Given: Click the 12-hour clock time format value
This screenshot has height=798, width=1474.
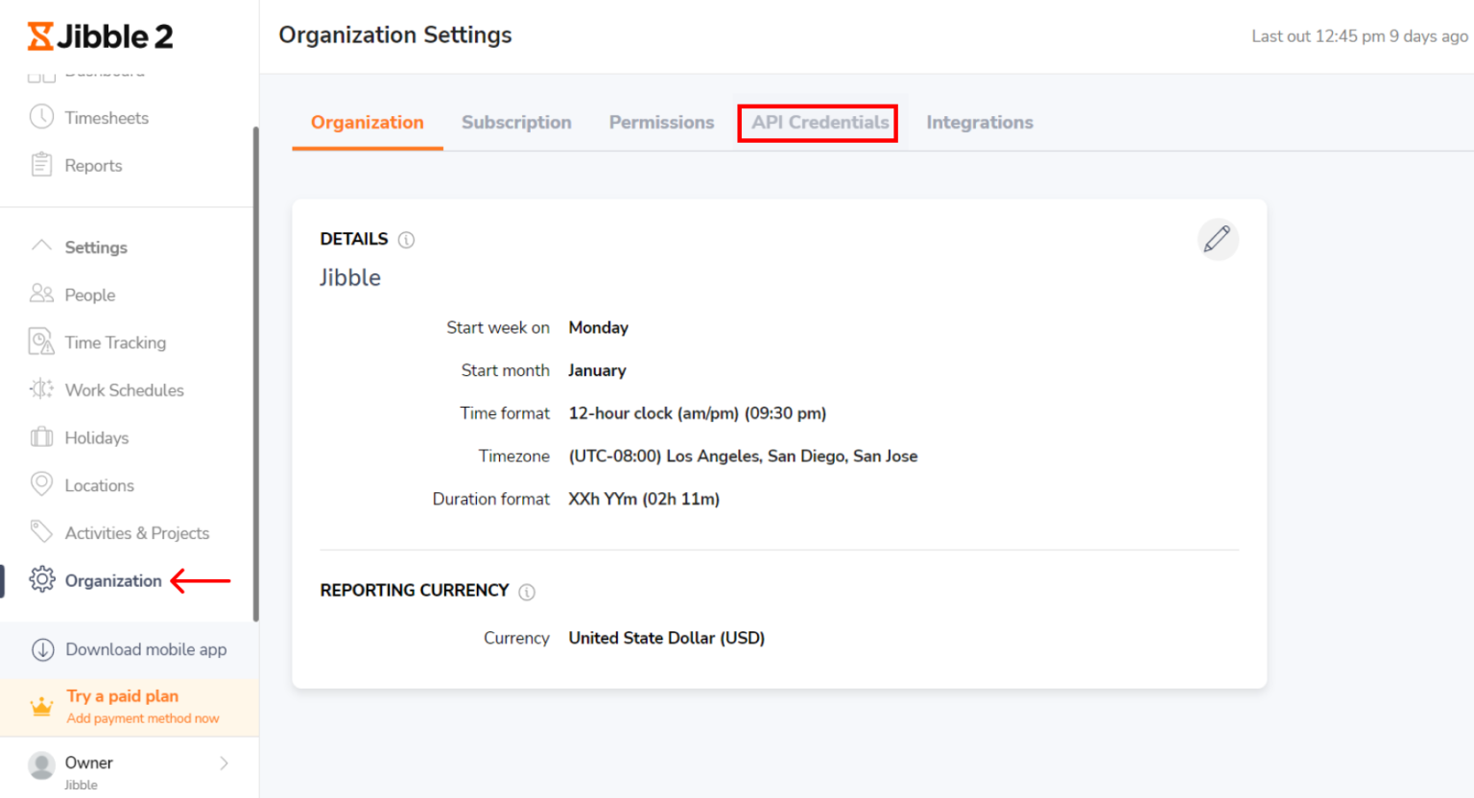Looking at the screenshot, I should [697, 413].
